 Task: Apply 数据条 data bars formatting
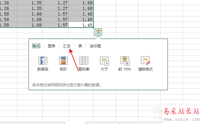click(43, 63)
